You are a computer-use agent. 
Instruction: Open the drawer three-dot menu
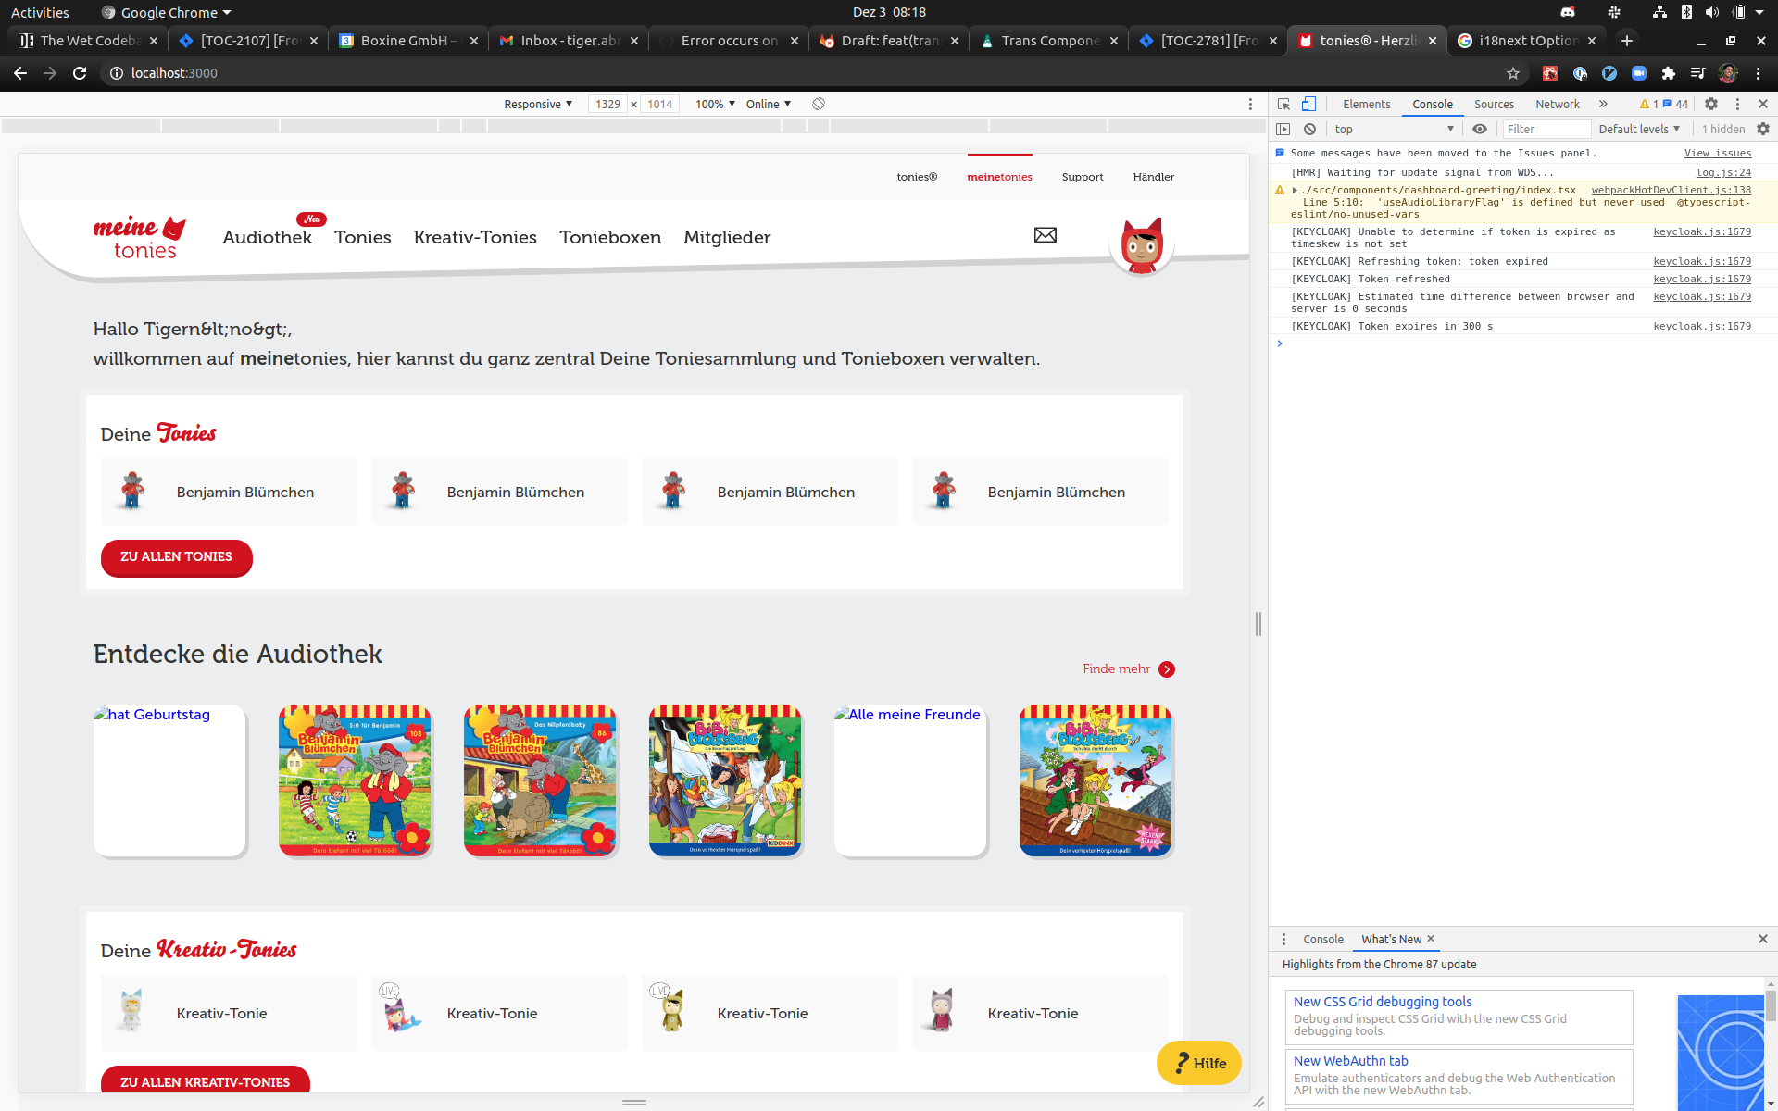click(x=1283, y=939)
